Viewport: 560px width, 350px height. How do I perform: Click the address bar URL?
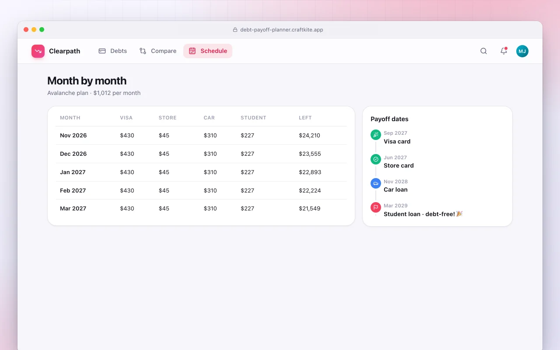(282, 30)
